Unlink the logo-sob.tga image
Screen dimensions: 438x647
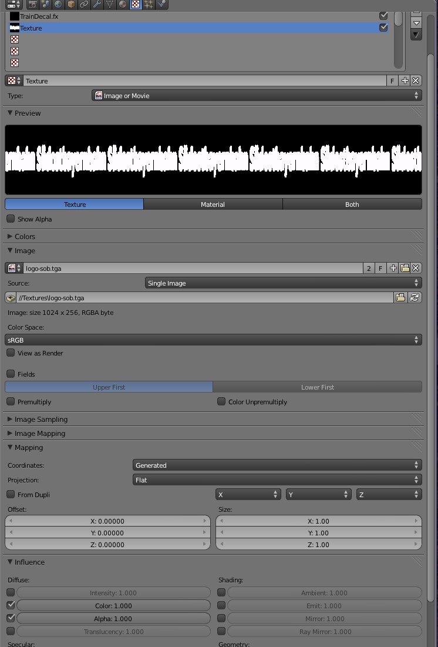click(x=416, y=268)
